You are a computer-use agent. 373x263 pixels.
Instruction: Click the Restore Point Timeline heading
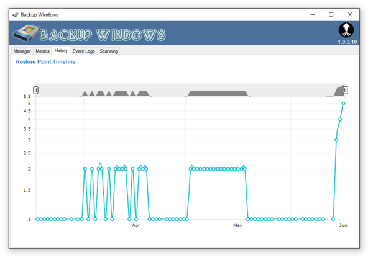click(x=45, y=61)
